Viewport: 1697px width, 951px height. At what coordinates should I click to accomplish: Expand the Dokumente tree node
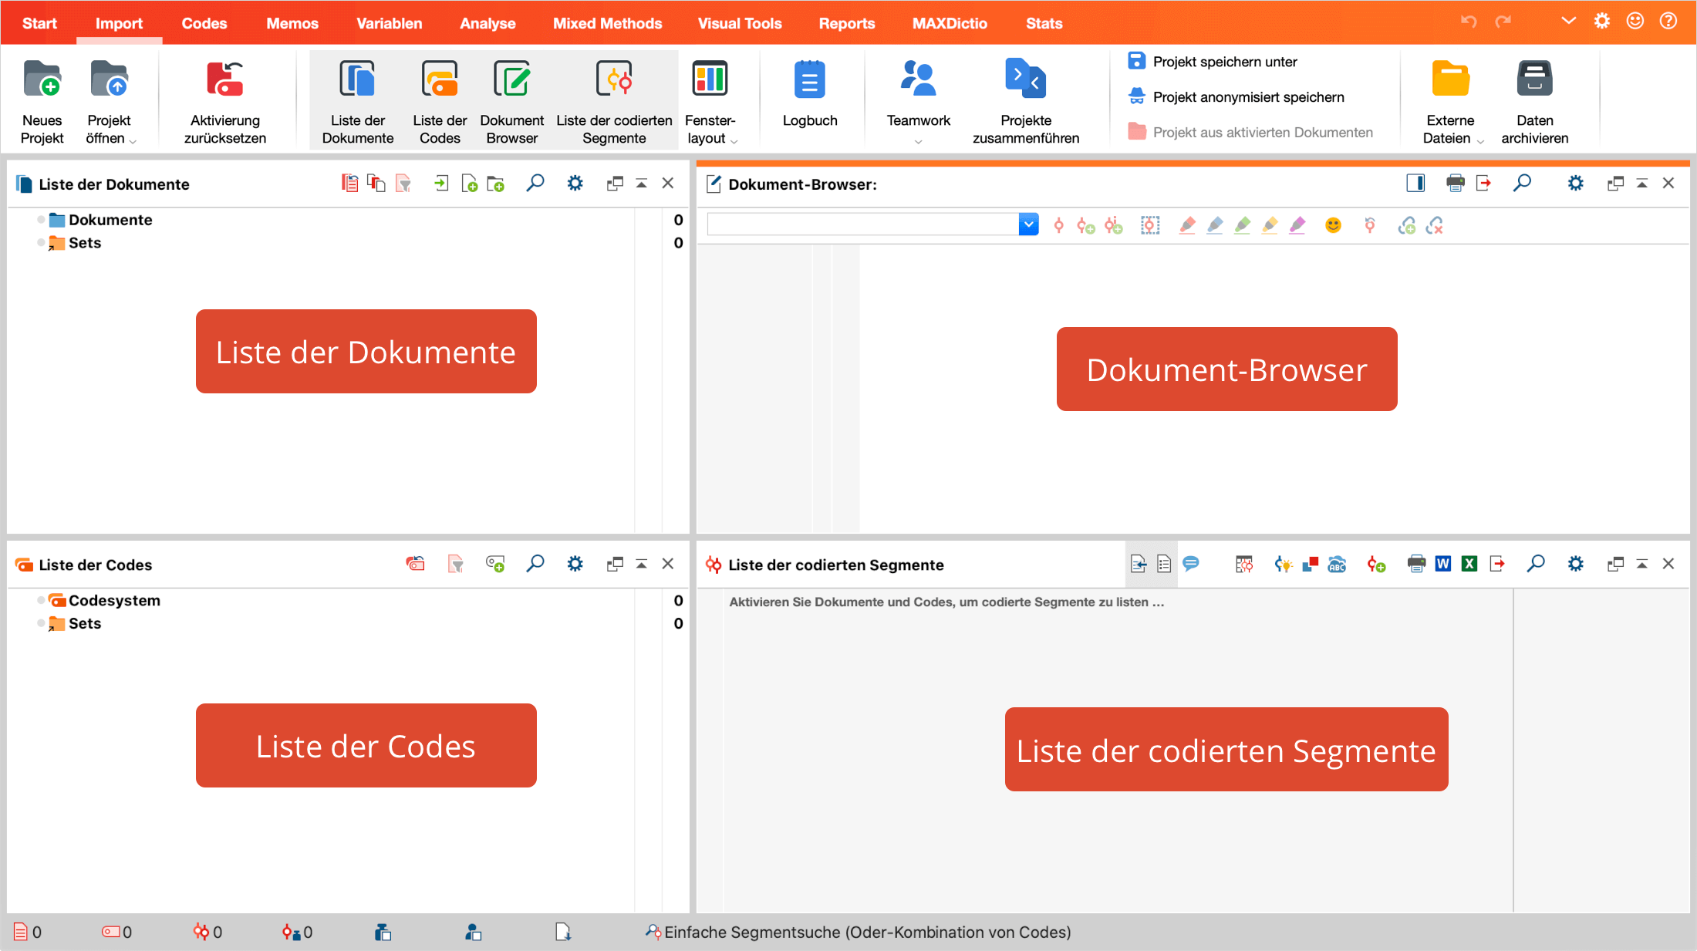41,220
